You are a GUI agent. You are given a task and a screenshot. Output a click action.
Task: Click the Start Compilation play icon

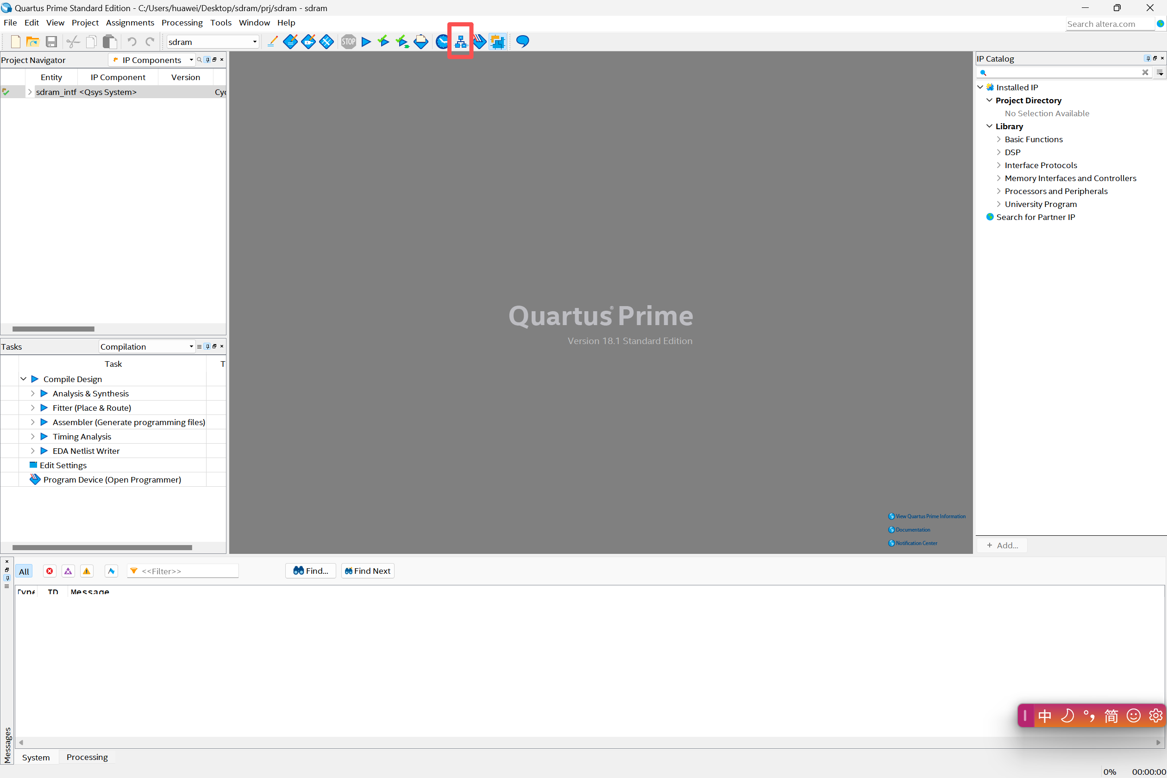coord(366,42)
